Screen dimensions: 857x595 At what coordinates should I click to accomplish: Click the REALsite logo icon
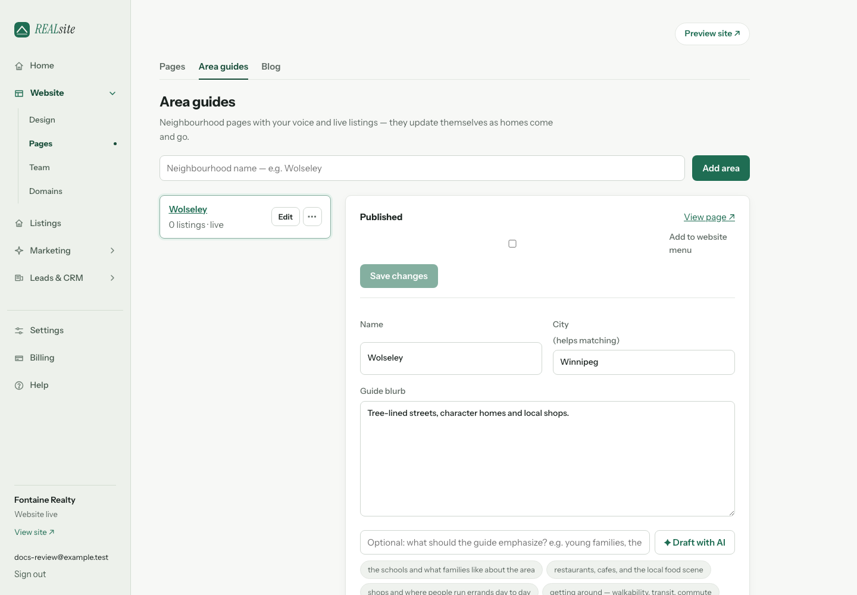coord(22,30)
